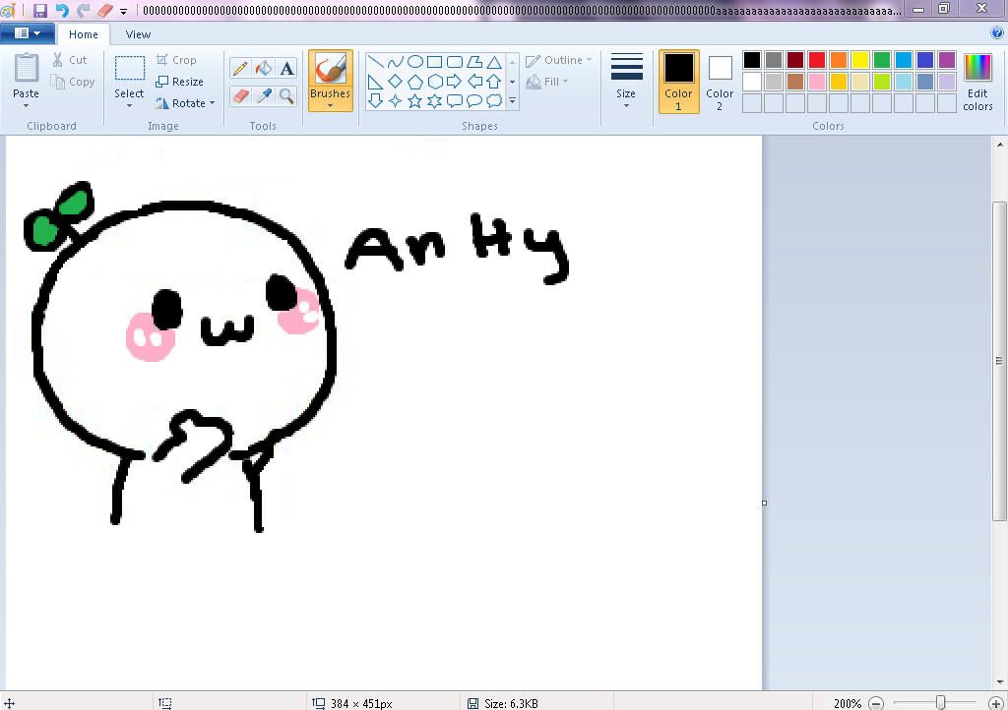Choose the Down arrow shape
The height and width of the screenshot is (710, 1008).
click(376, 100)
